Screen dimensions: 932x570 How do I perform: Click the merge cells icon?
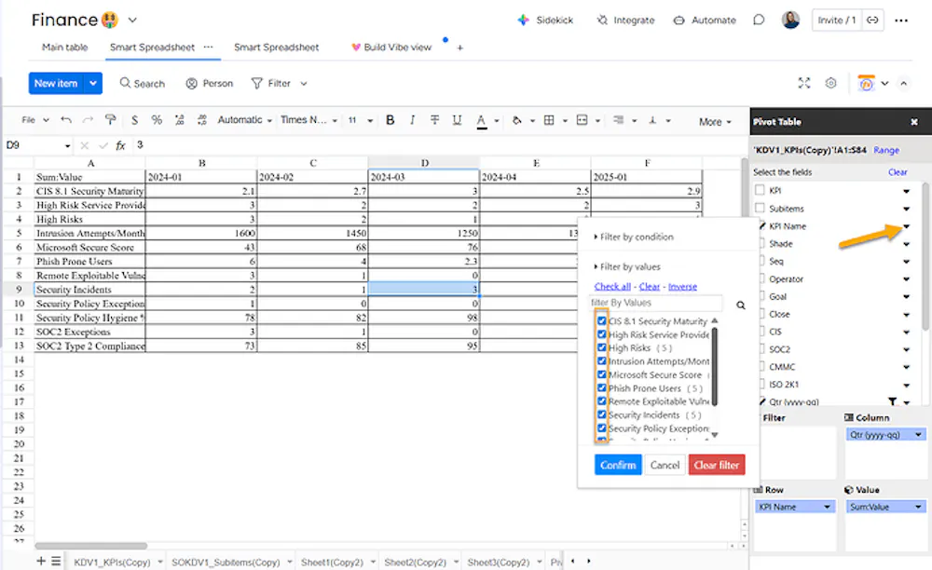pyautogui.click(x=582, y=120)
